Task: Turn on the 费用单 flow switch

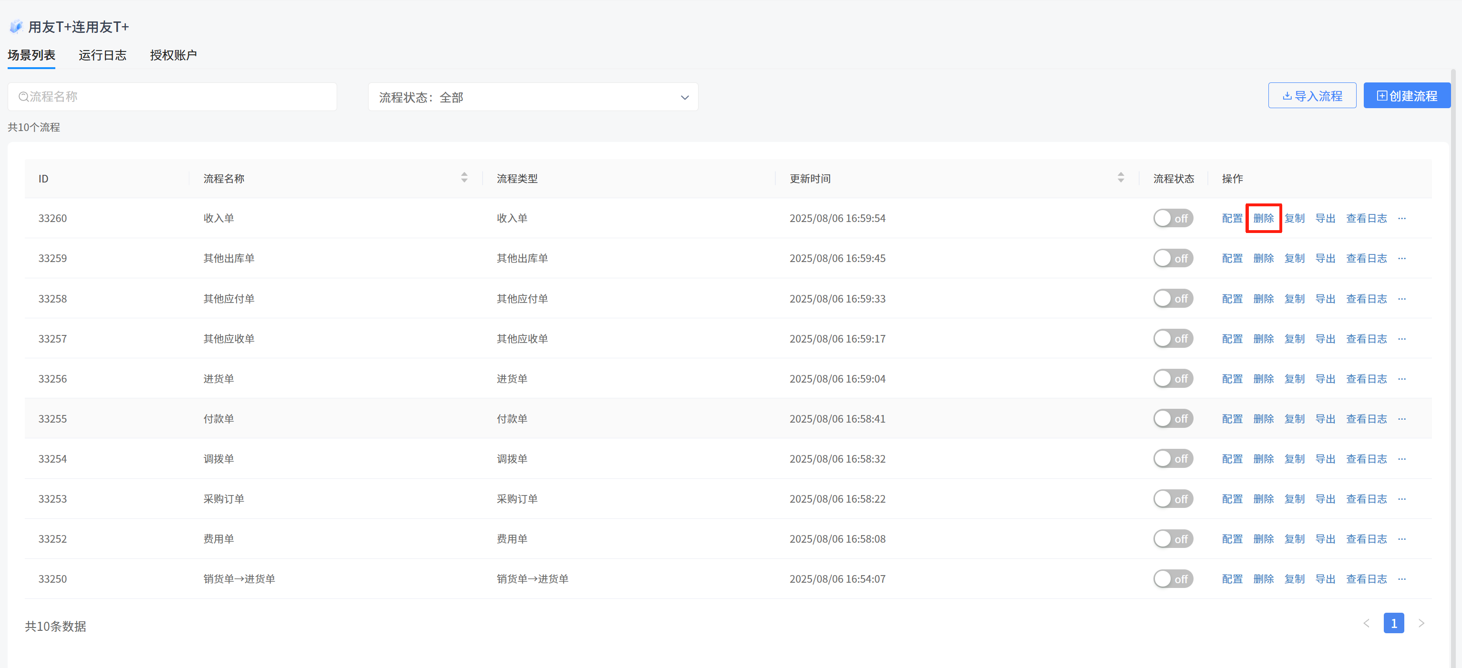Action: tap(1173, 539)
